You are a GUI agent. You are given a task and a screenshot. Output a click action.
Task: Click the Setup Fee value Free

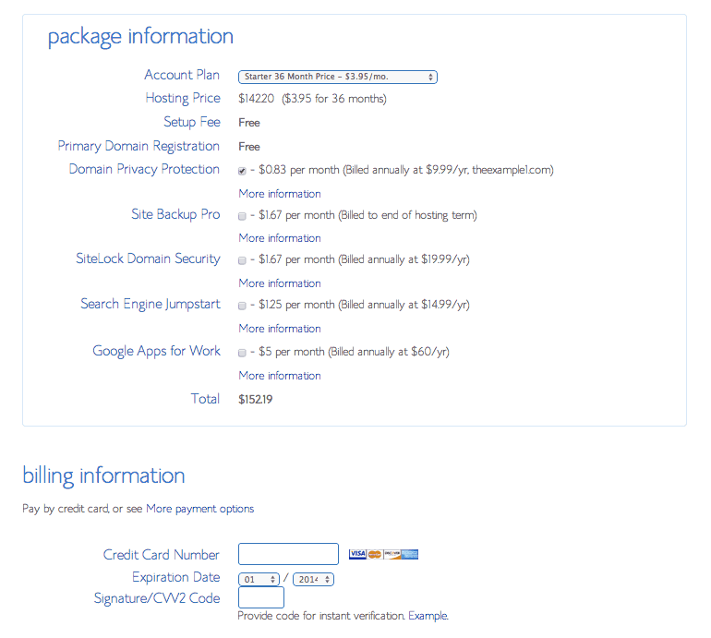click(249, 123)
